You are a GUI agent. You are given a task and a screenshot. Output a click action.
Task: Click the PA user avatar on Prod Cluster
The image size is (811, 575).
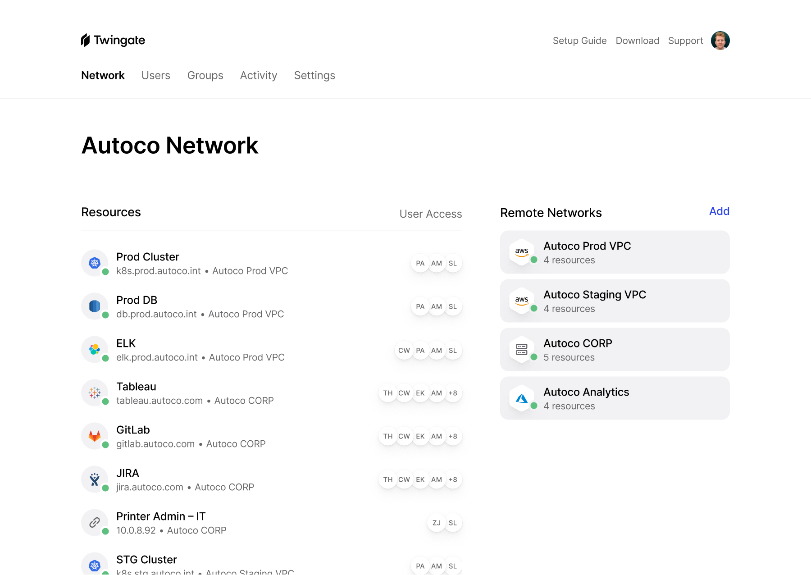(x=420, y=263)
